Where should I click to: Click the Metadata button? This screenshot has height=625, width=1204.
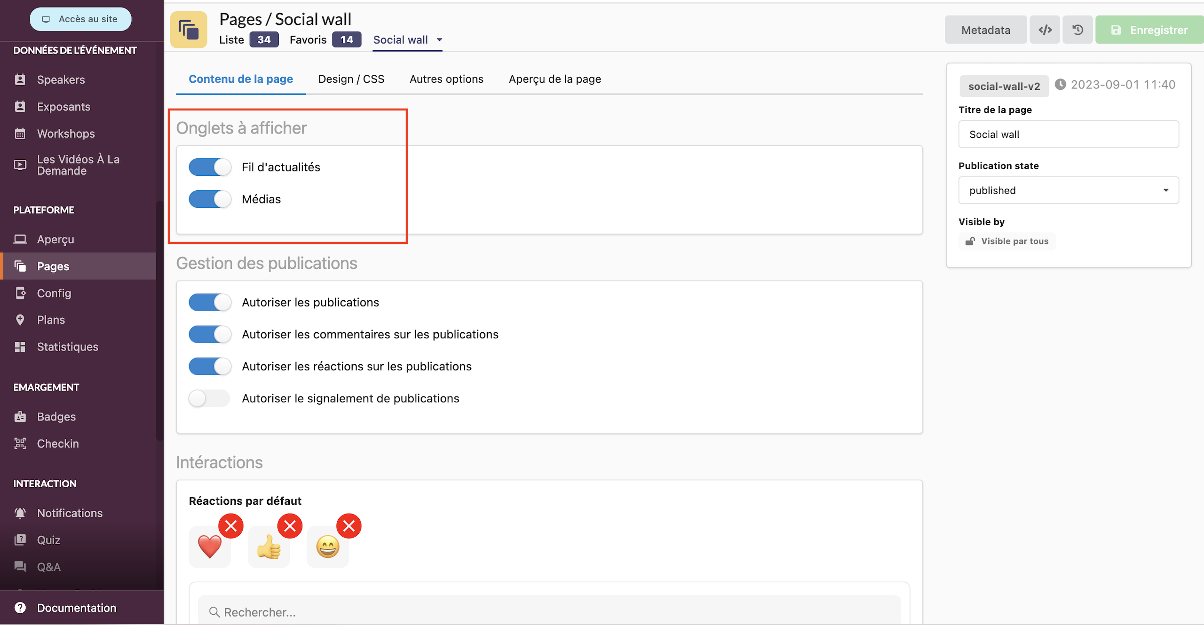(985, 30)
